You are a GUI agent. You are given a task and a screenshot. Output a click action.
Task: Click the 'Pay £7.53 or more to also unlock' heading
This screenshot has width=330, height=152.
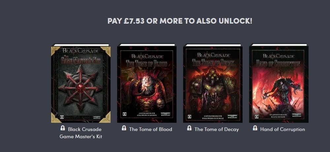click(x=180, y=21)
